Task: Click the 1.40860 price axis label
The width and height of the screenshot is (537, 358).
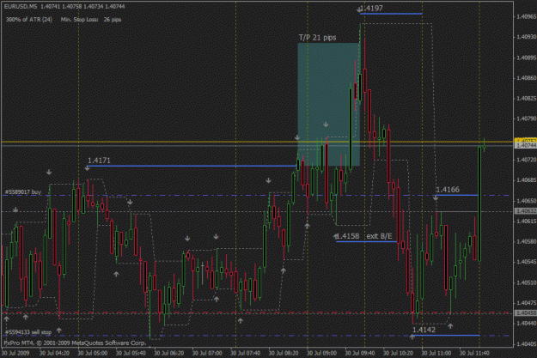Action: 527,78
